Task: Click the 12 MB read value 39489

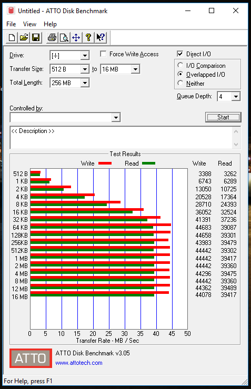Action: click(x=229, y=288)
